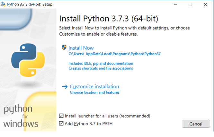Click the 'Add Python 3.7 to PATH' label text
Viewport: 214px width, 137px height.
[89, 124]
